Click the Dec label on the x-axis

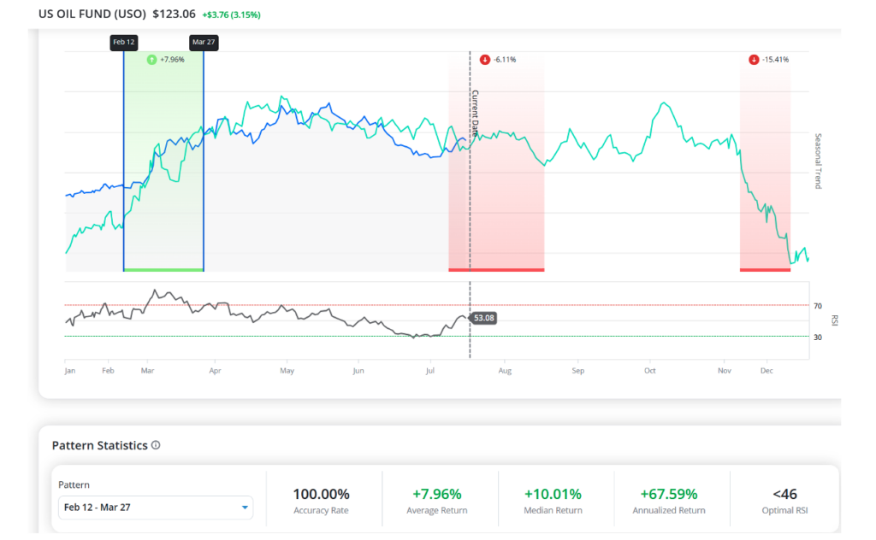766,371
